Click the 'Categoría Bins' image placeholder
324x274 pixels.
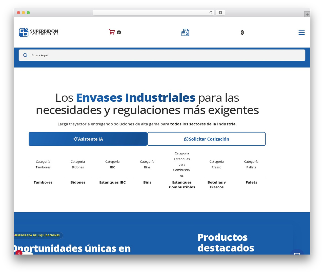click(x=147, y=164)
